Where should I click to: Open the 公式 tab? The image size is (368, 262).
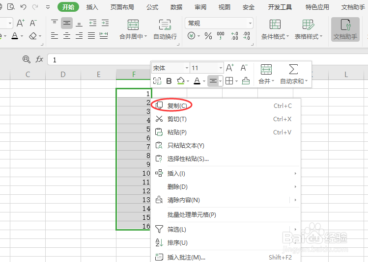pos(152,7)
